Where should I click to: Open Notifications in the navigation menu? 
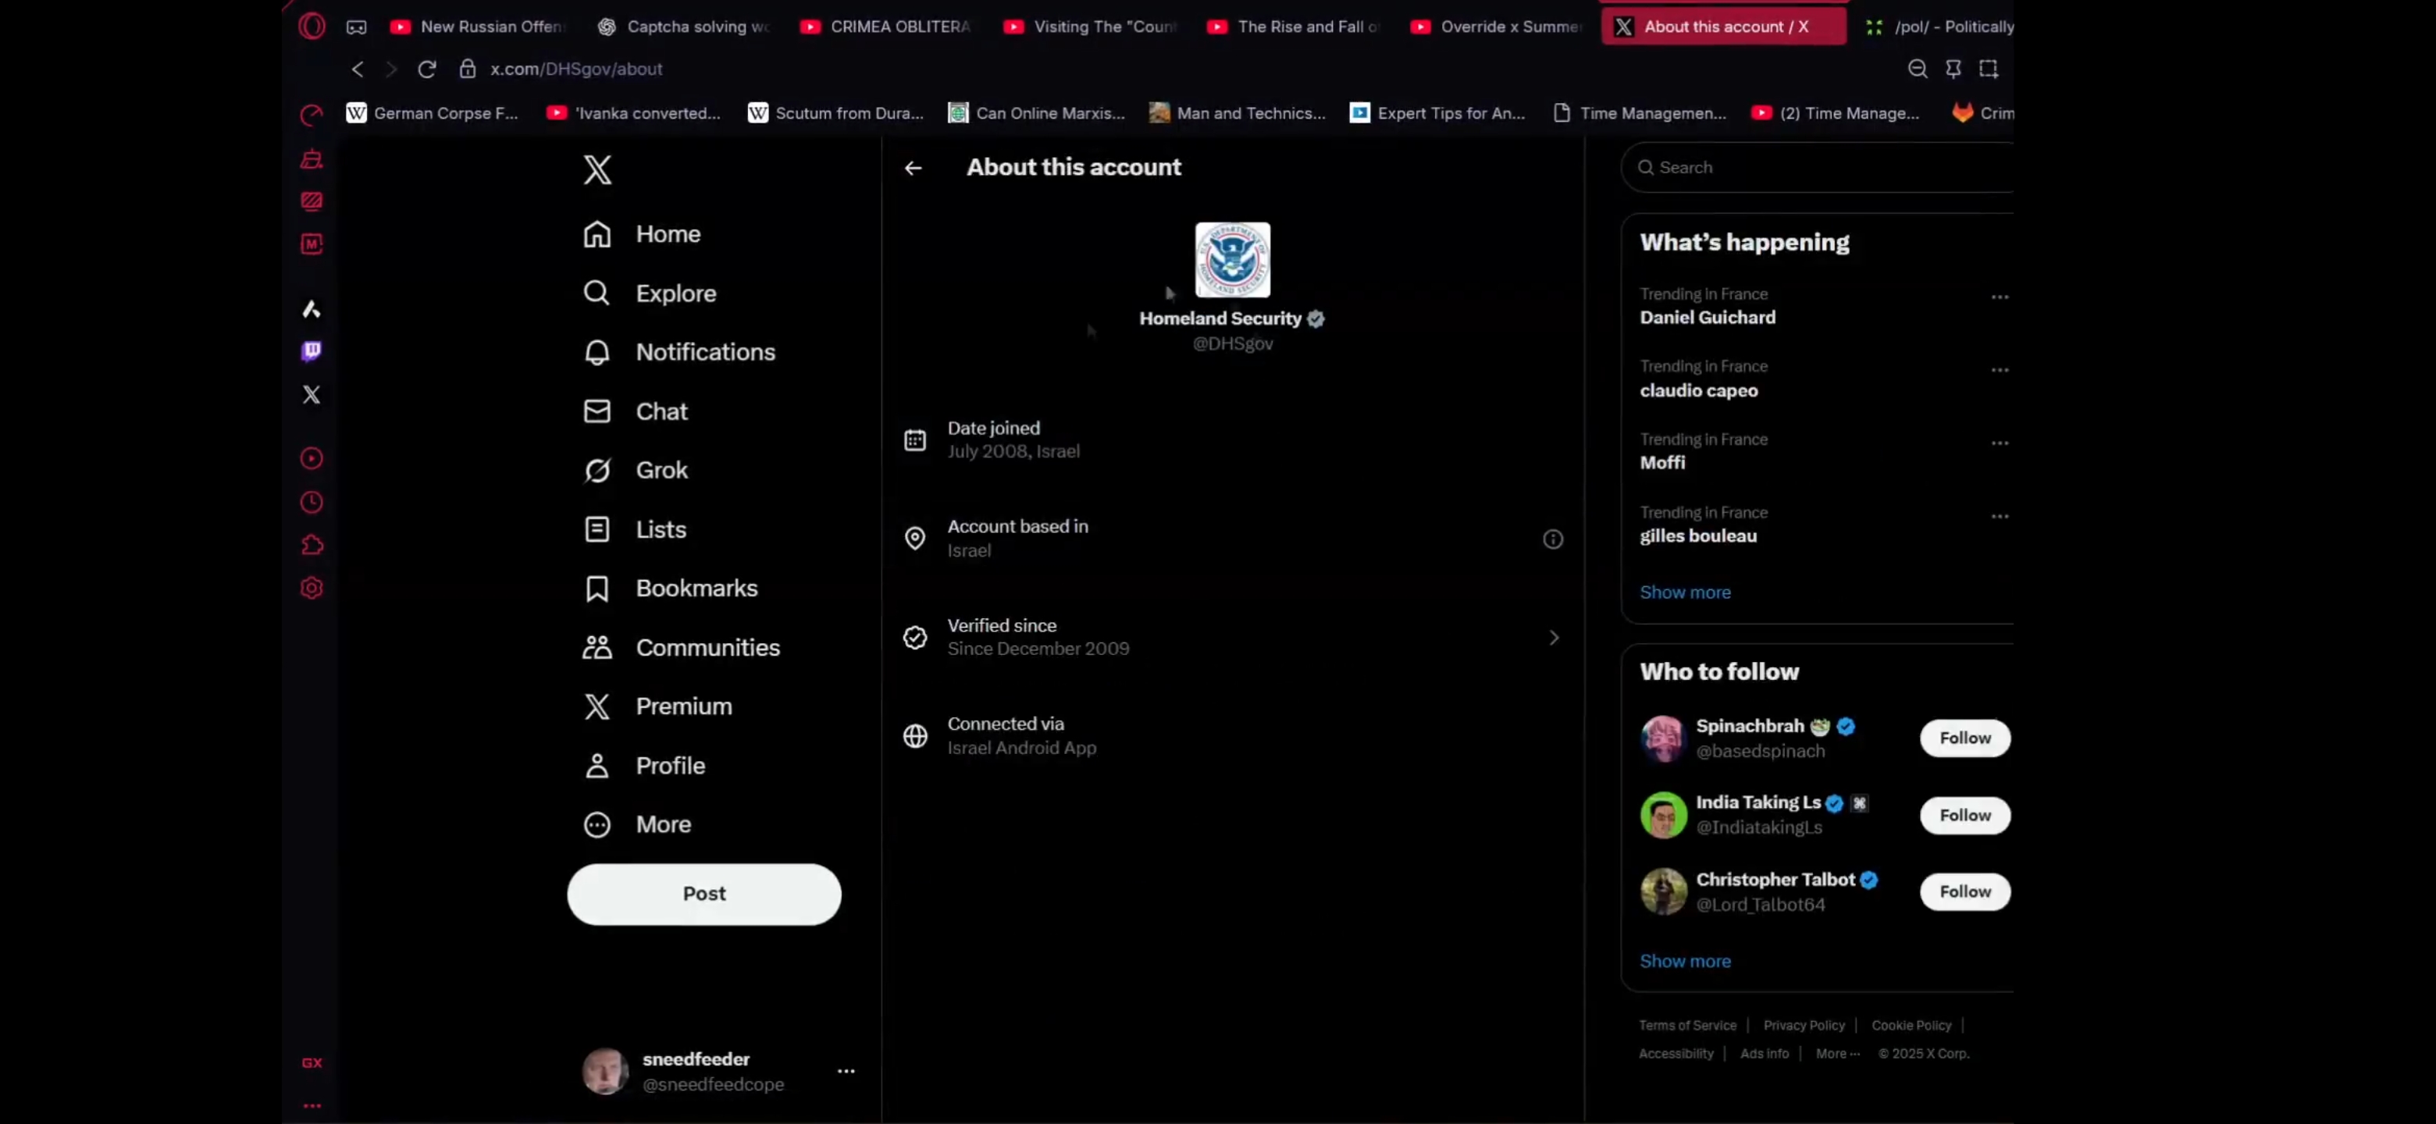coord(704,353)
